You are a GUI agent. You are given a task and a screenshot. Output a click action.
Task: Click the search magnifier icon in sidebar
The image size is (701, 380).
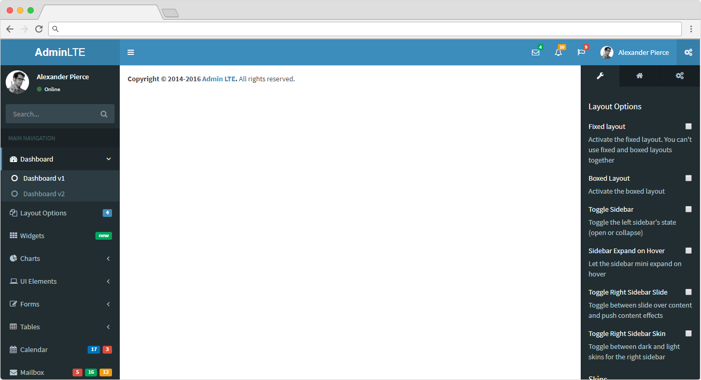(104, 114)
